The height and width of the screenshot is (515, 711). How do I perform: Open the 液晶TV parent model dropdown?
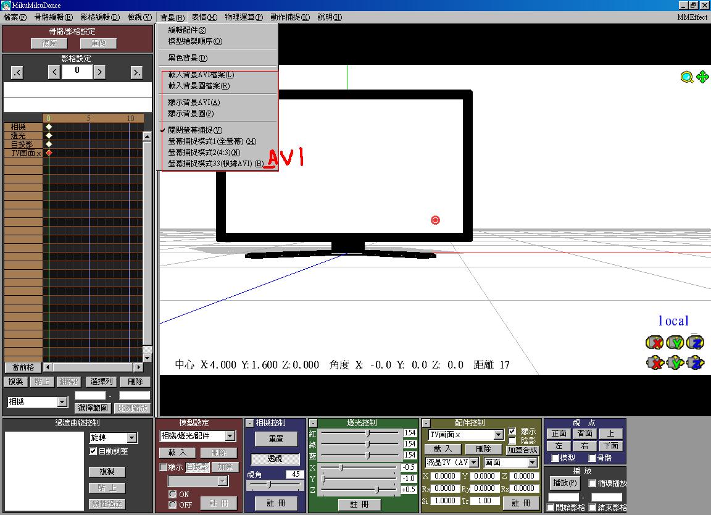(474, 463)
